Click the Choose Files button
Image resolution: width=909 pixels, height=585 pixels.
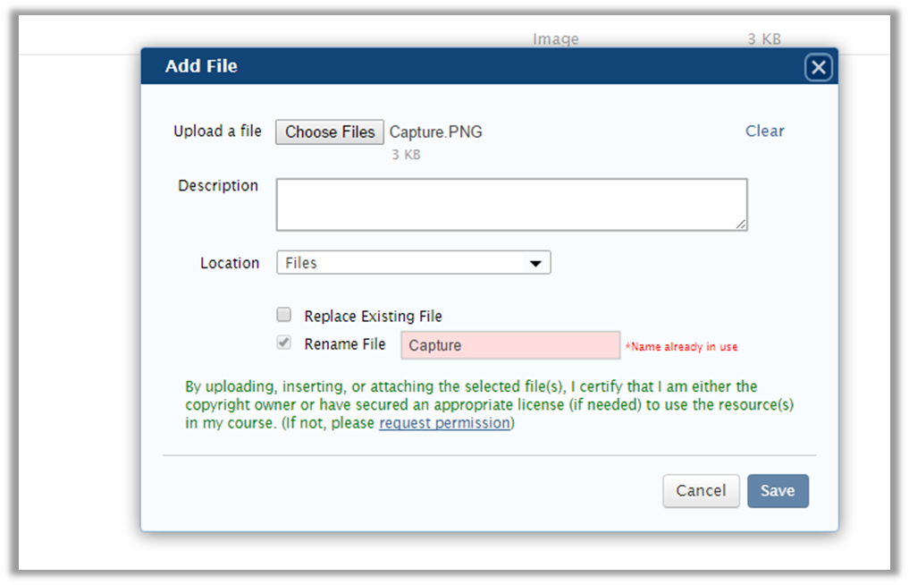point(329,131)
